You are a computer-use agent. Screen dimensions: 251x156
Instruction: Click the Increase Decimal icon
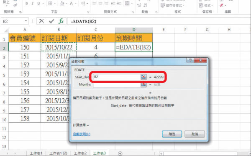pyautogui.click(x=139, y=5)
